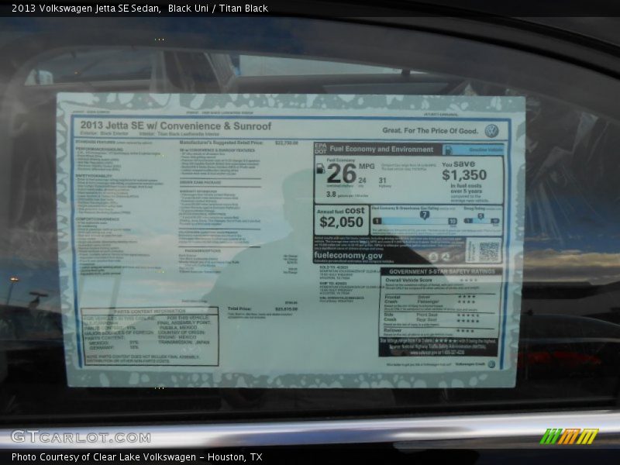The image size is (620, 465).
Task: Click the 'Manufacturer's Suggested Retail Price' line
Action: [x=239, y=143]
